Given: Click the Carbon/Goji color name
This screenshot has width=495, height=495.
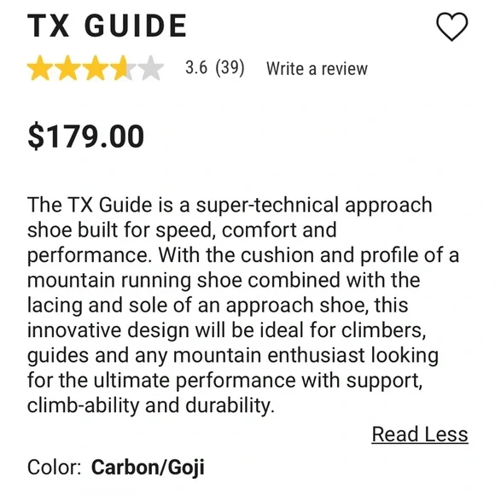Looking at the screenshot, I should click(x=148, y=467).
